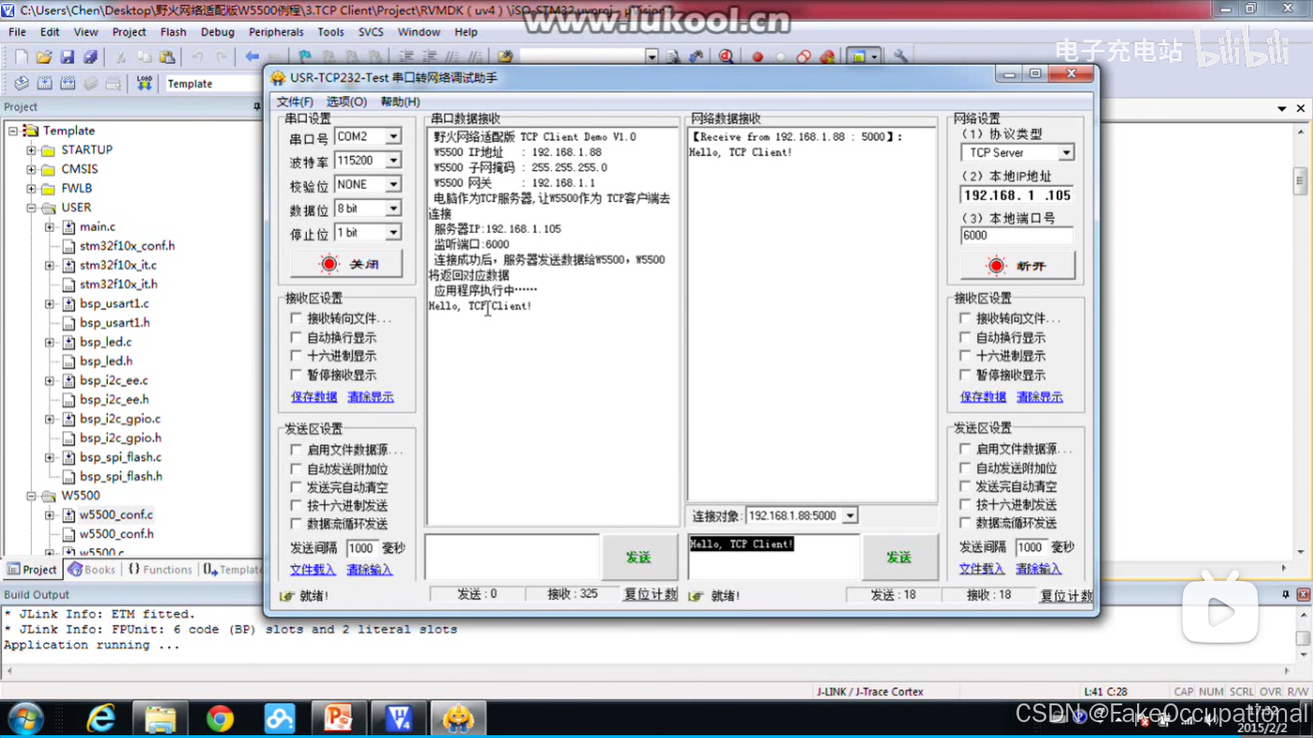
Task: Open Google Chrome from the taskbar
Action: coord(220,717)
